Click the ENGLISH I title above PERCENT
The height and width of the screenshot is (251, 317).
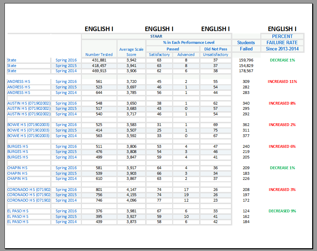(282, 29)
